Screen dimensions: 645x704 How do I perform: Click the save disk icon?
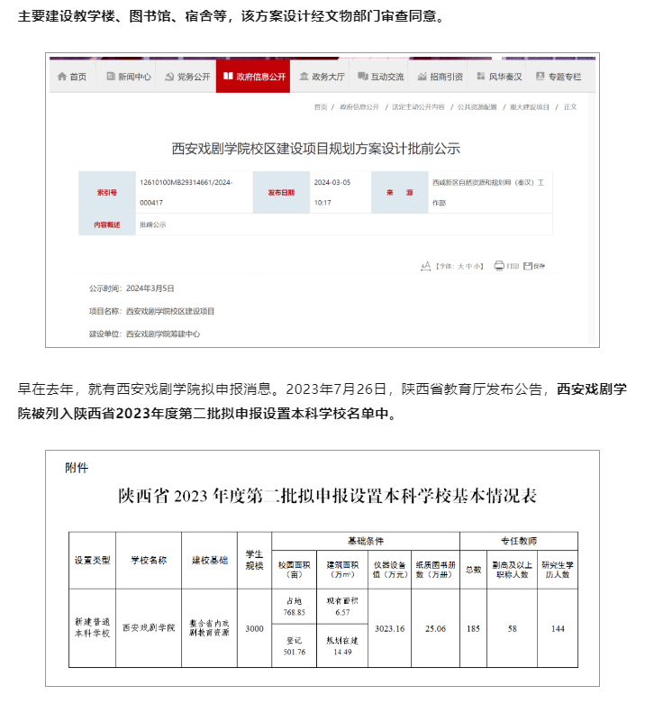528,266
